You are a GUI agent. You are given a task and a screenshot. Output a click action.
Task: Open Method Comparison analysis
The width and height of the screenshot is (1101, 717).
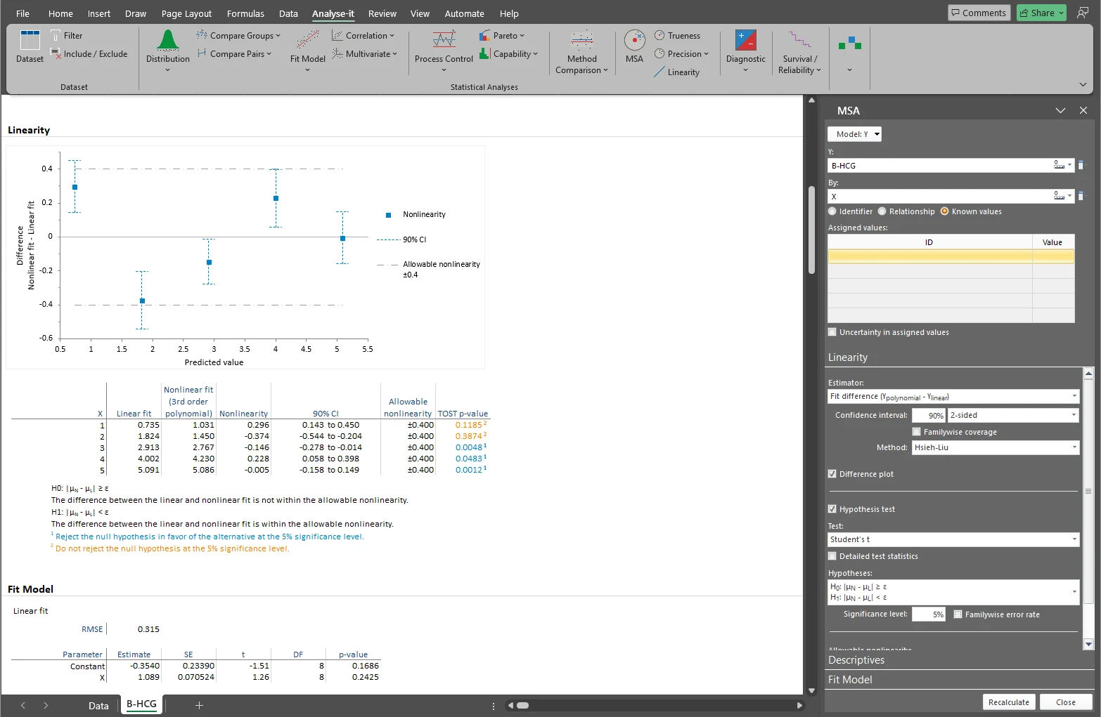point(581,52)
